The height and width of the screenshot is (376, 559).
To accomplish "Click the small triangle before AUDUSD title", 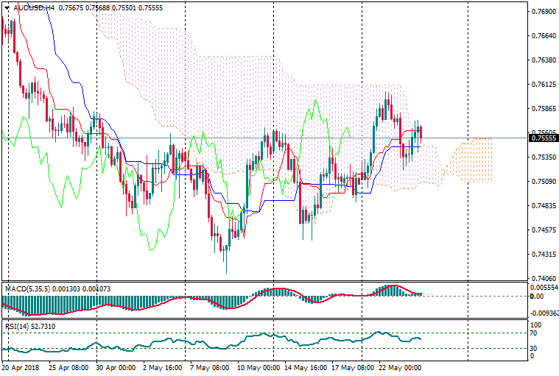I will click(7, 7).
